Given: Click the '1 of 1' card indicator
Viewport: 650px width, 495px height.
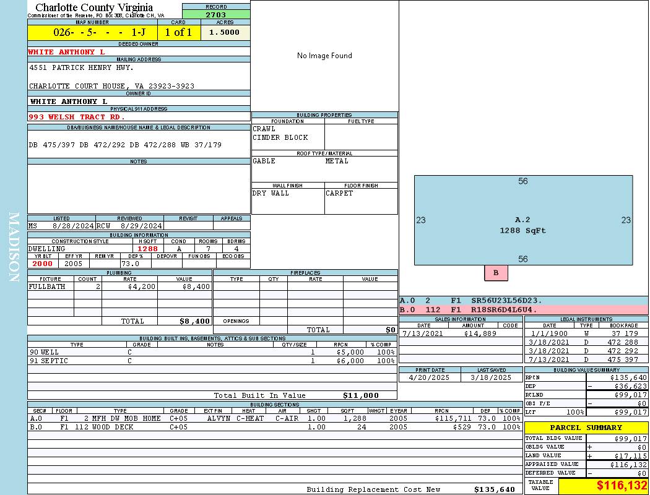Looking at the screenshot, I should tap(179, 33).
